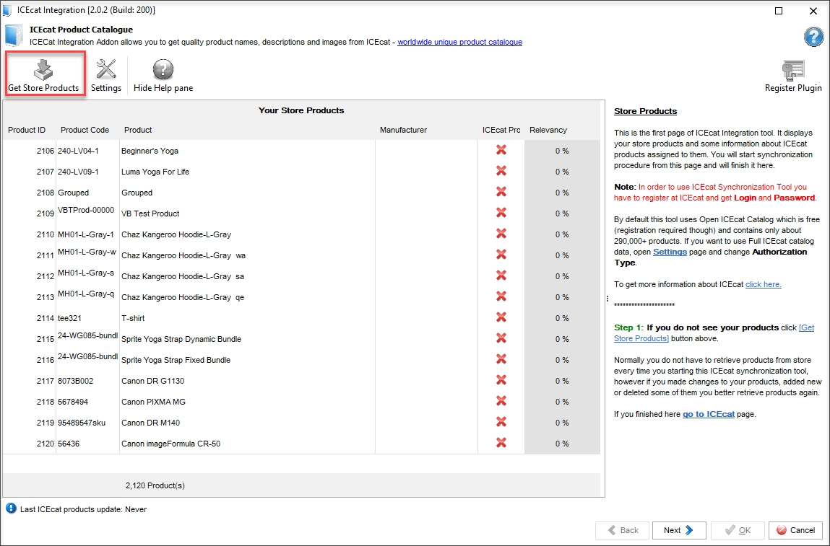Click red X for Canon DR M140 row
Screen dimensions: 830x546
point(501,422)
